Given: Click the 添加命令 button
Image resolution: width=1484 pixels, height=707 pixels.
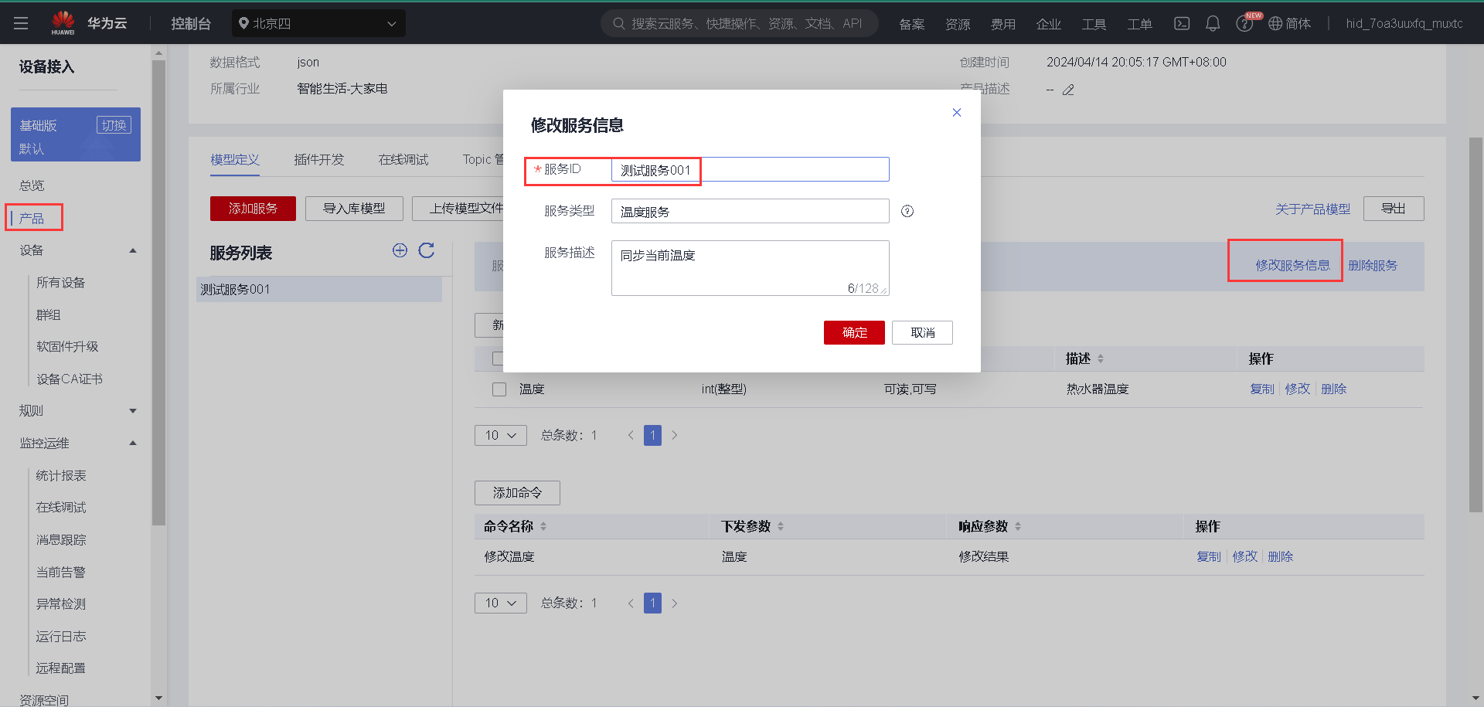Looking at the screenshot, I should click(517, 493).
